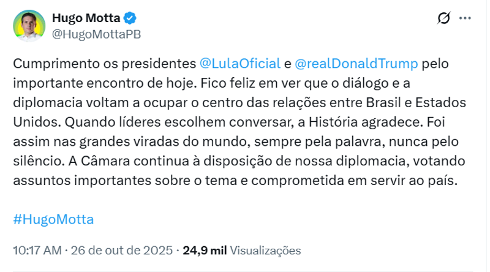The height and width of the screenshot is (272, 490).
Task: Click the Visualizações label
Action: (265, 250)
